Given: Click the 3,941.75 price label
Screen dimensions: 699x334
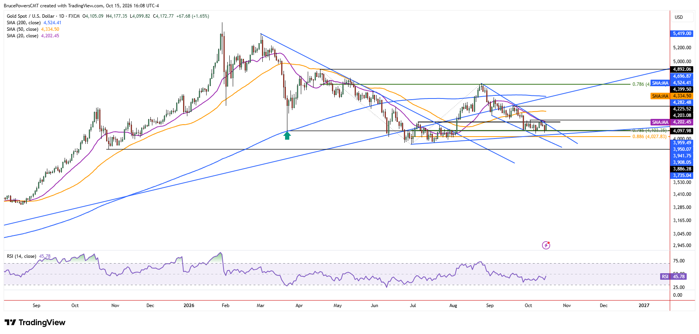Looking at the screenshot, I should 682,156.
